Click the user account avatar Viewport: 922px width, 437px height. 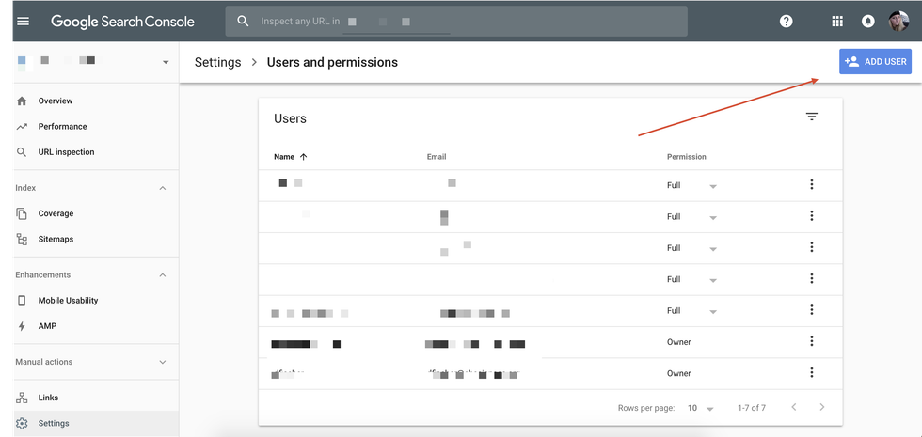click(898, 21)
